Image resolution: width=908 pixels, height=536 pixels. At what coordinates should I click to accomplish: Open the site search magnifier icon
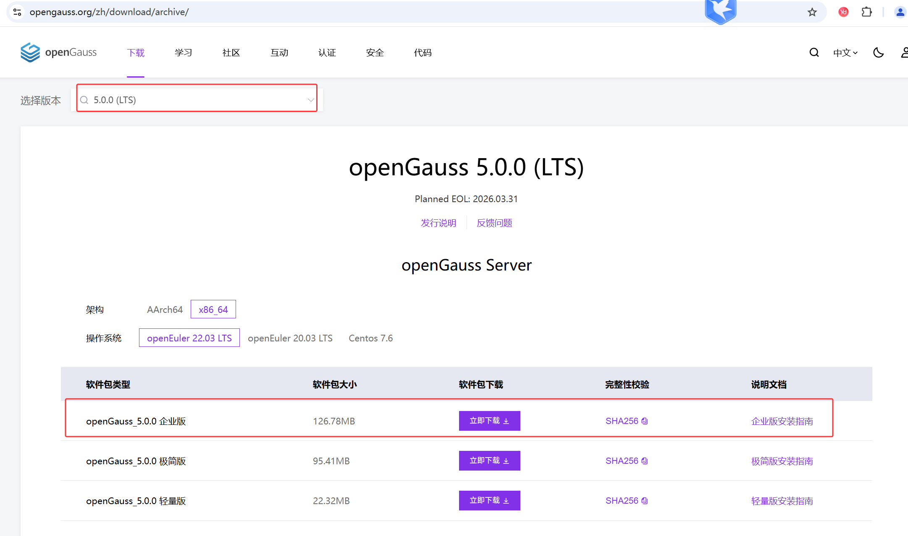[814, 52]
